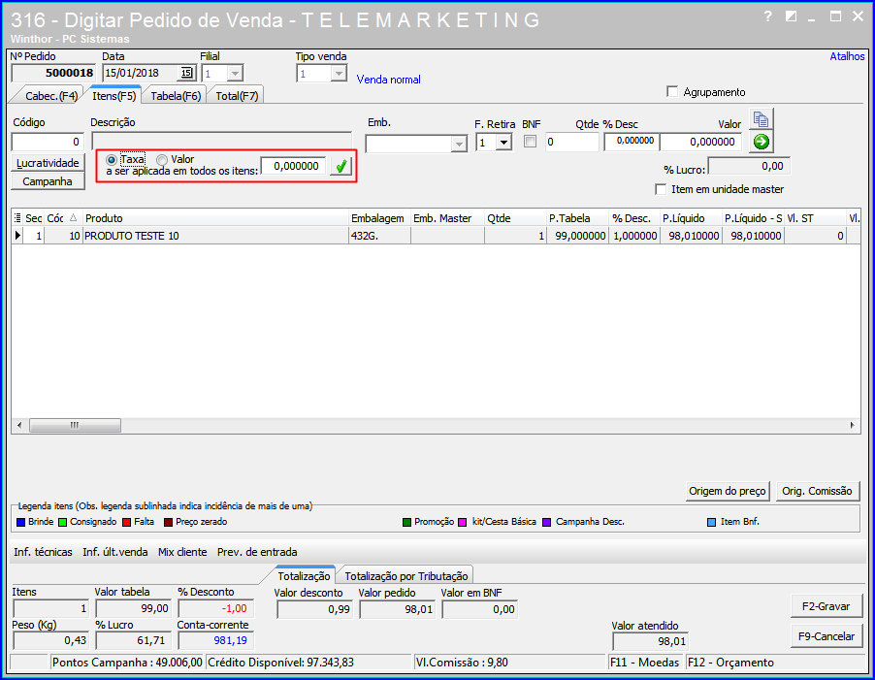This screenshot has width=875, height=680.
Task: Click the 432G. embalagem cell
Action: coord(379,236)
